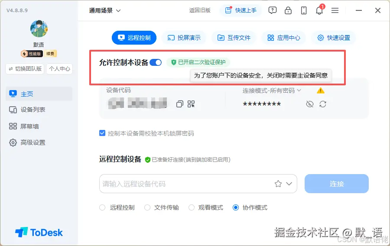Click the user avatar picture
The width and height of the screenshot is (390, 246).
[39, 29]
